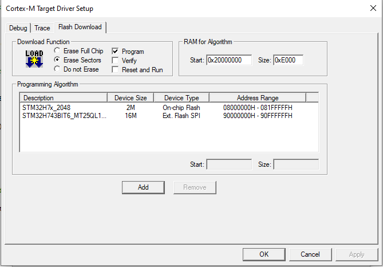Viewport: 383px width, 267px height.
Task: Select the Flash Download tab
Action: [80, 27]
